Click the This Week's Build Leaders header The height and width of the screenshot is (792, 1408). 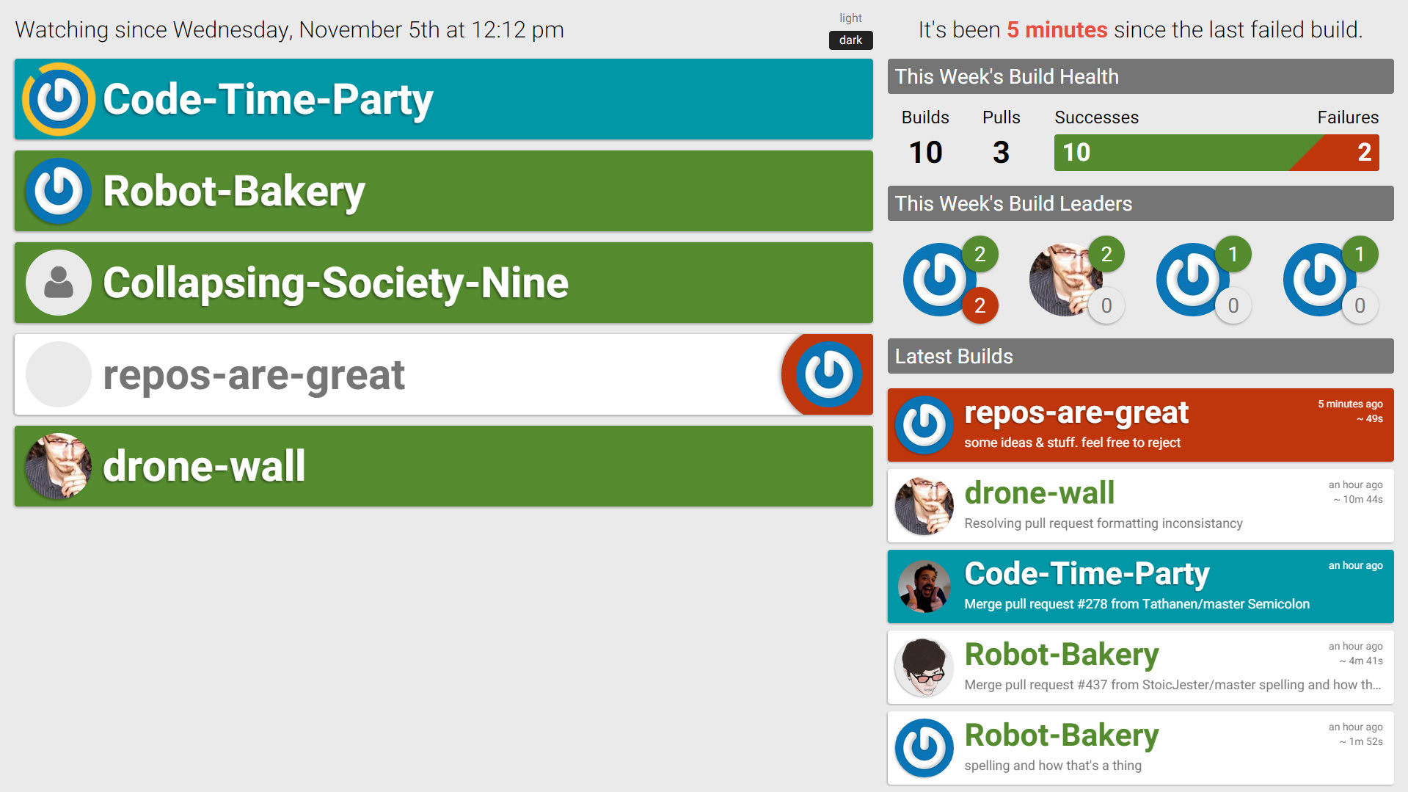point(1140,203)
